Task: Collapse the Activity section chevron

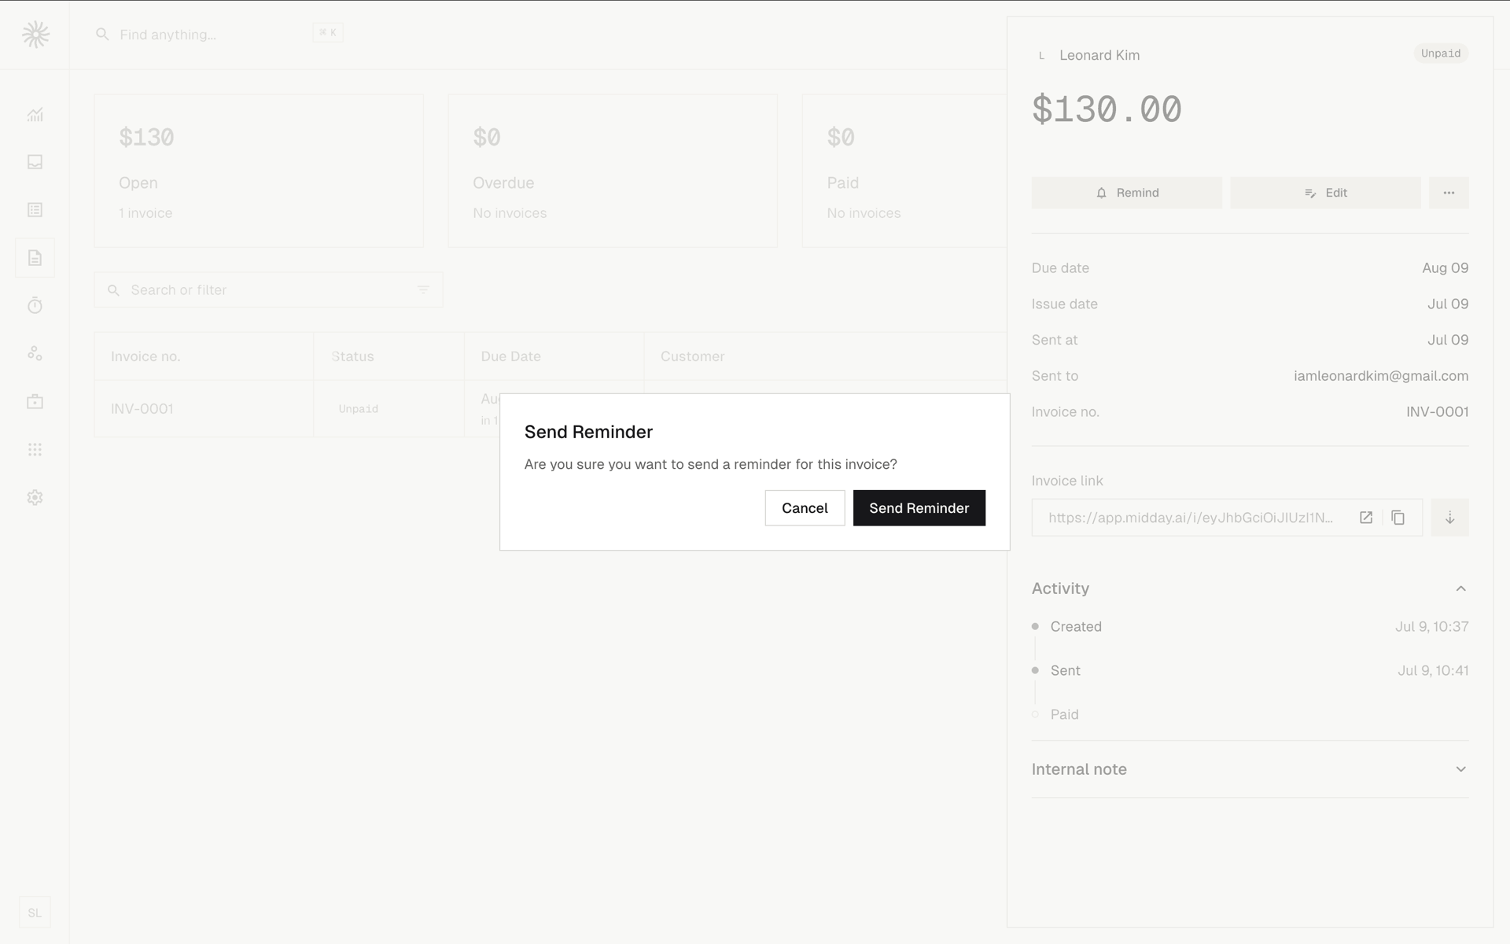Action: (x=1460, y=588)
